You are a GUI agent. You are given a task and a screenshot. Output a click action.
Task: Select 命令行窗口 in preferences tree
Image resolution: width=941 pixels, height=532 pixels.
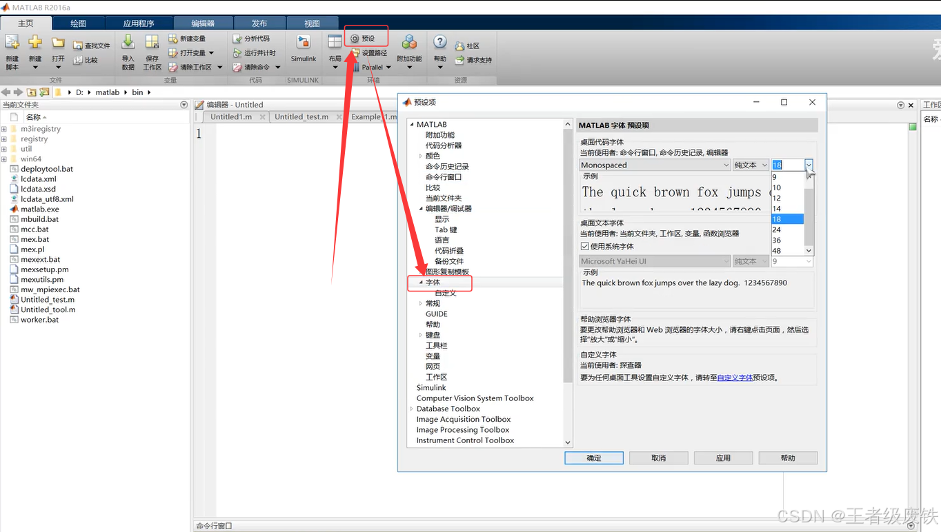(x=444, y=177)
